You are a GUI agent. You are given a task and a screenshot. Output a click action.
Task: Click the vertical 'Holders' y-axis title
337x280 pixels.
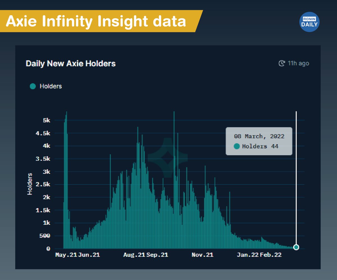point(30,184)
